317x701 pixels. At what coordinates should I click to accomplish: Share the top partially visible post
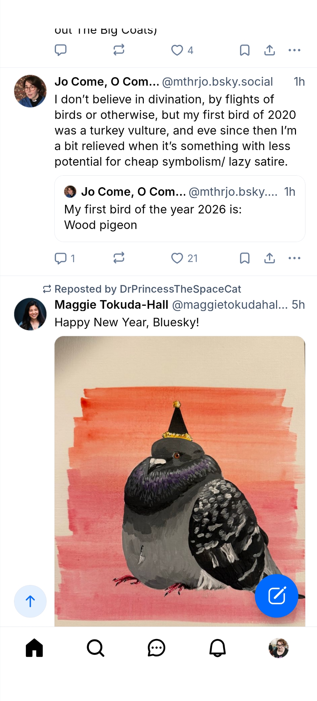[269, 50]
